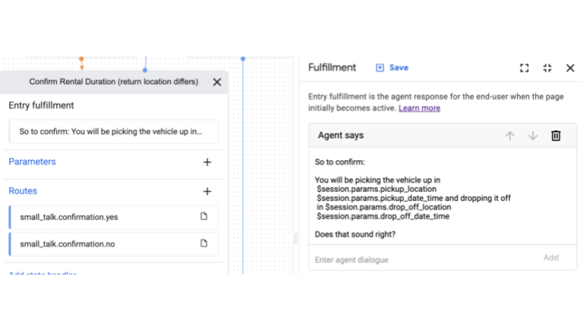This screenshot has width=583, height=330.
Task: Delete the Agent says response
Action: (556, 136)
